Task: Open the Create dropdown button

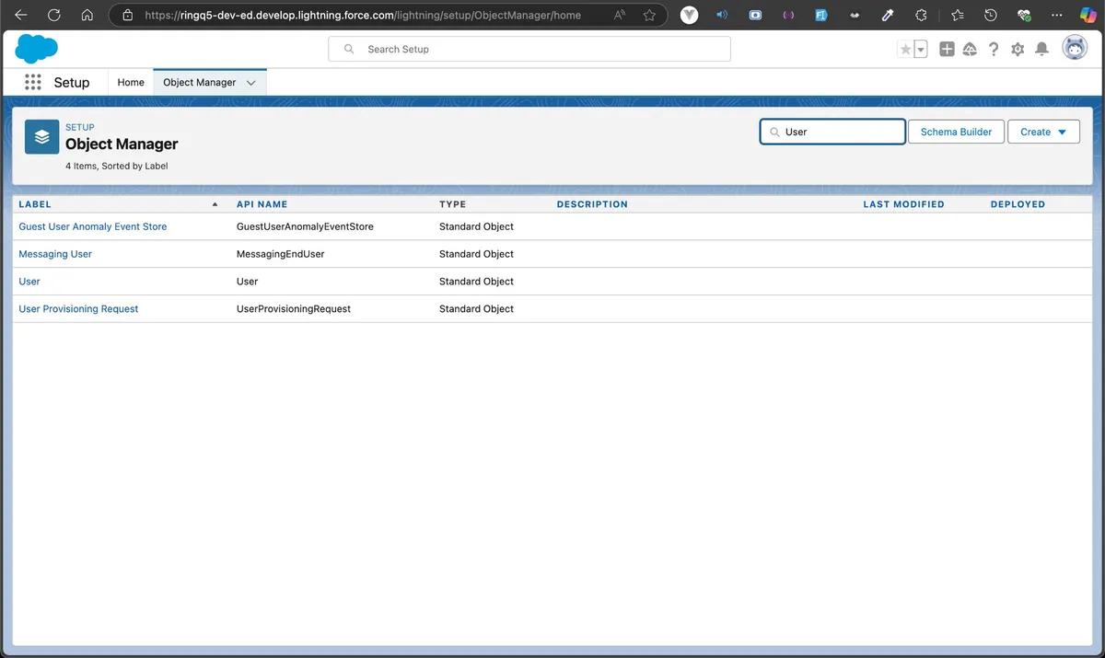Action: (1043, 132)
